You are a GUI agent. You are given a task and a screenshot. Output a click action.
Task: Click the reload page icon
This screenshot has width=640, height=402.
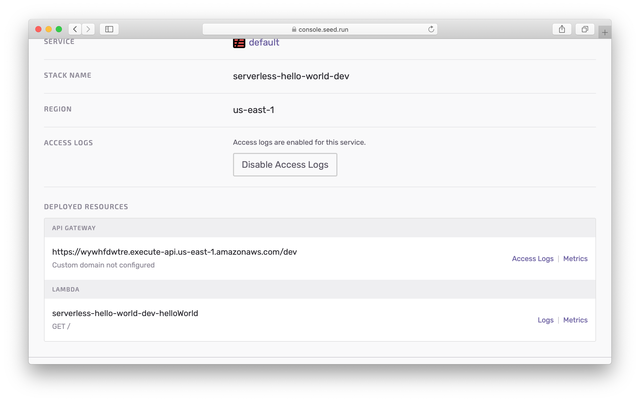coord(431,29)
